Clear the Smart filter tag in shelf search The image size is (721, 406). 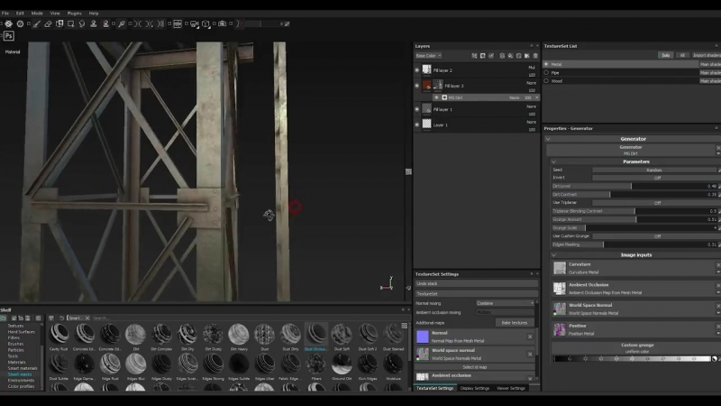[x=87, y=318]
